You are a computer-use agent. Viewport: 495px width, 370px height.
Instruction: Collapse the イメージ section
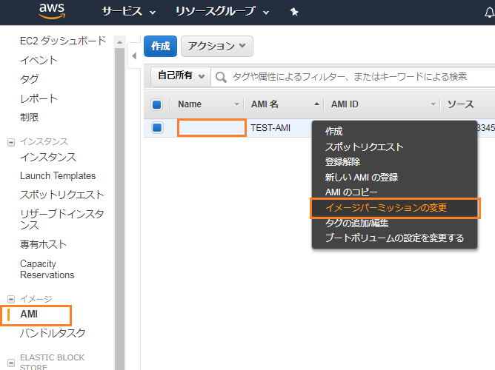[x=11, y=299]
